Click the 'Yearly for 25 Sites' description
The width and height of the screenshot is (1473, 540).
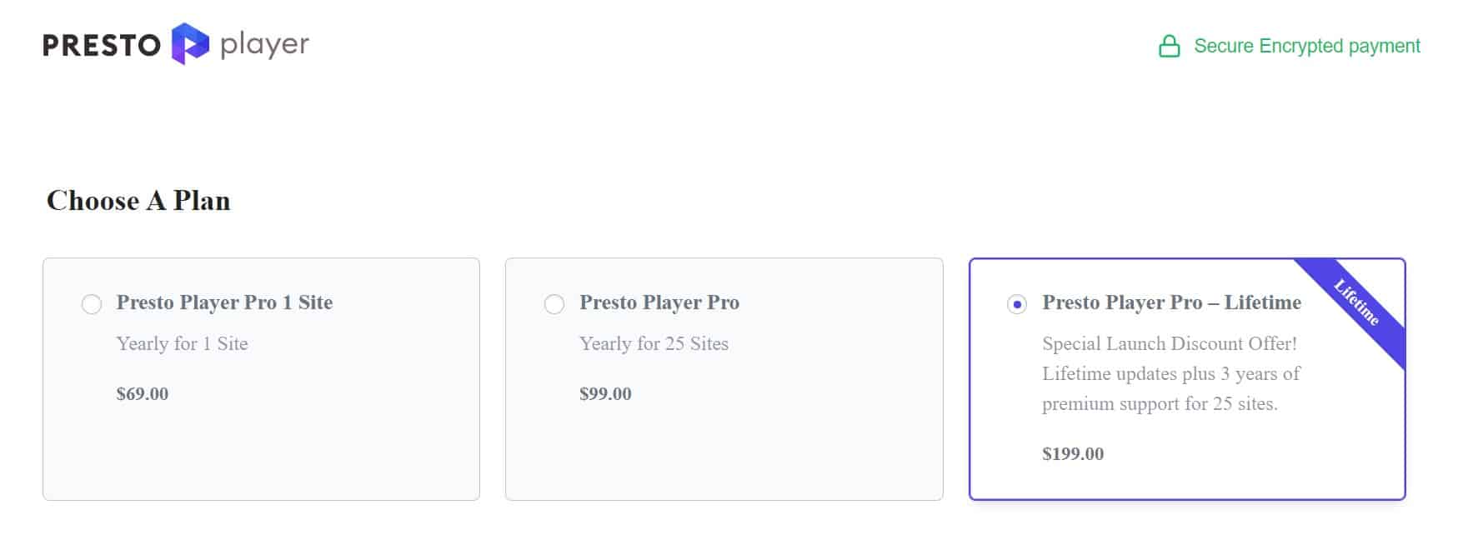654,343
